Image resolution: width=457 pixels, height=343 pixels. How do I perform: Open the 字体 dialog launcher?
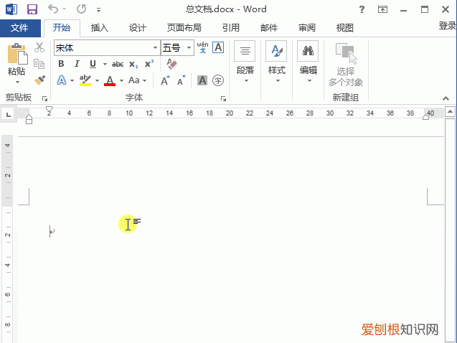(x=223, y=98)
